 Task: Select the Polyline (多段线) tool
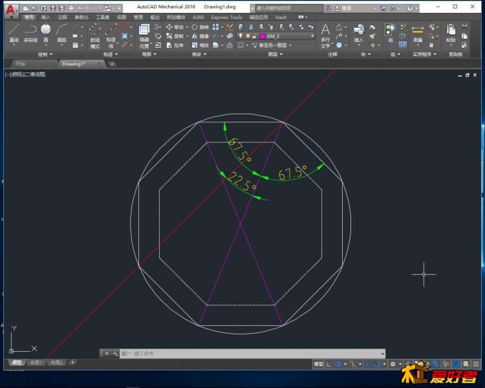[30, 34]
